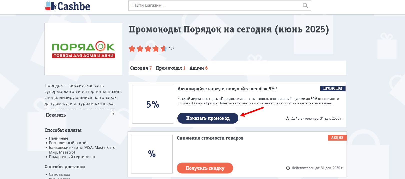This screenshot has width=405, height=179.
Task: Click clock icon beside promo code validity date
Action: point(288,118)
